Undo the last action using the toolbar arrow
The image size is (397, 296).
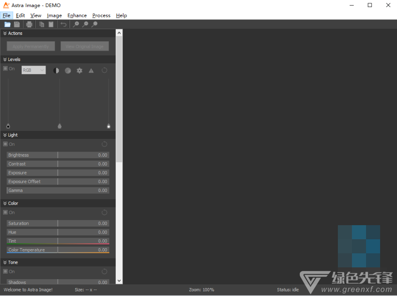63,24
